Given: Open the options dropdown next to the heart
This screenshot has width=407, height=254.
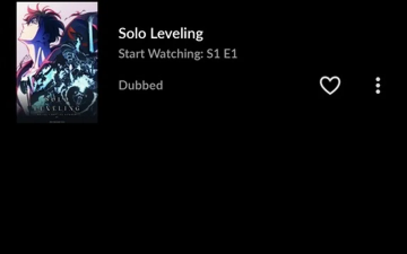Looking at the screenshot, I should point(378,85).
